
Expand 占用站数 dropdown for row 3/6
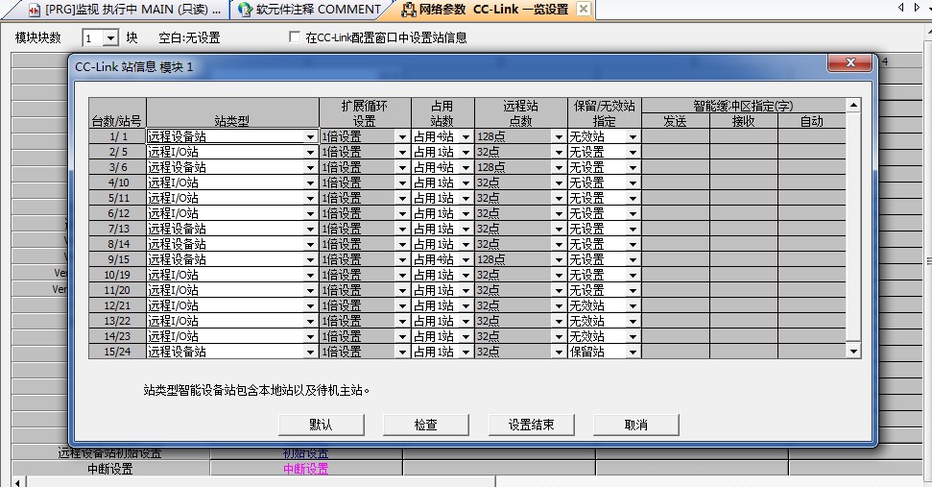(466, 168)
